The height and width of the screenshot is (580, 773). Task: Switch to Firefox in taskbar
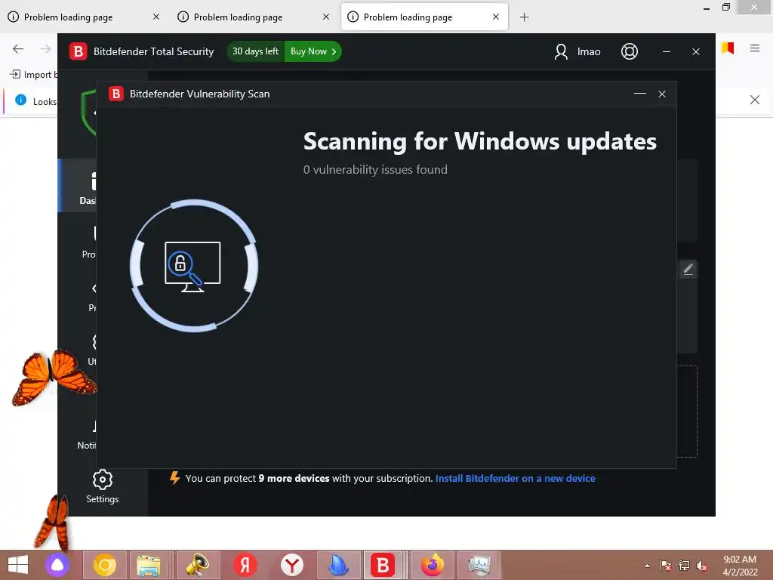click(433, 565)
